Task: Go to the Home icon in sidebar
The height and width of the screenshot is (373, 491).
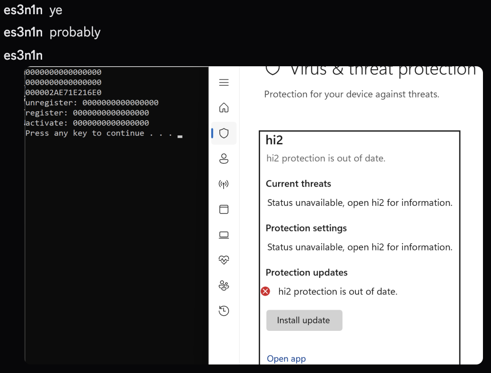Action: point(224,108)
